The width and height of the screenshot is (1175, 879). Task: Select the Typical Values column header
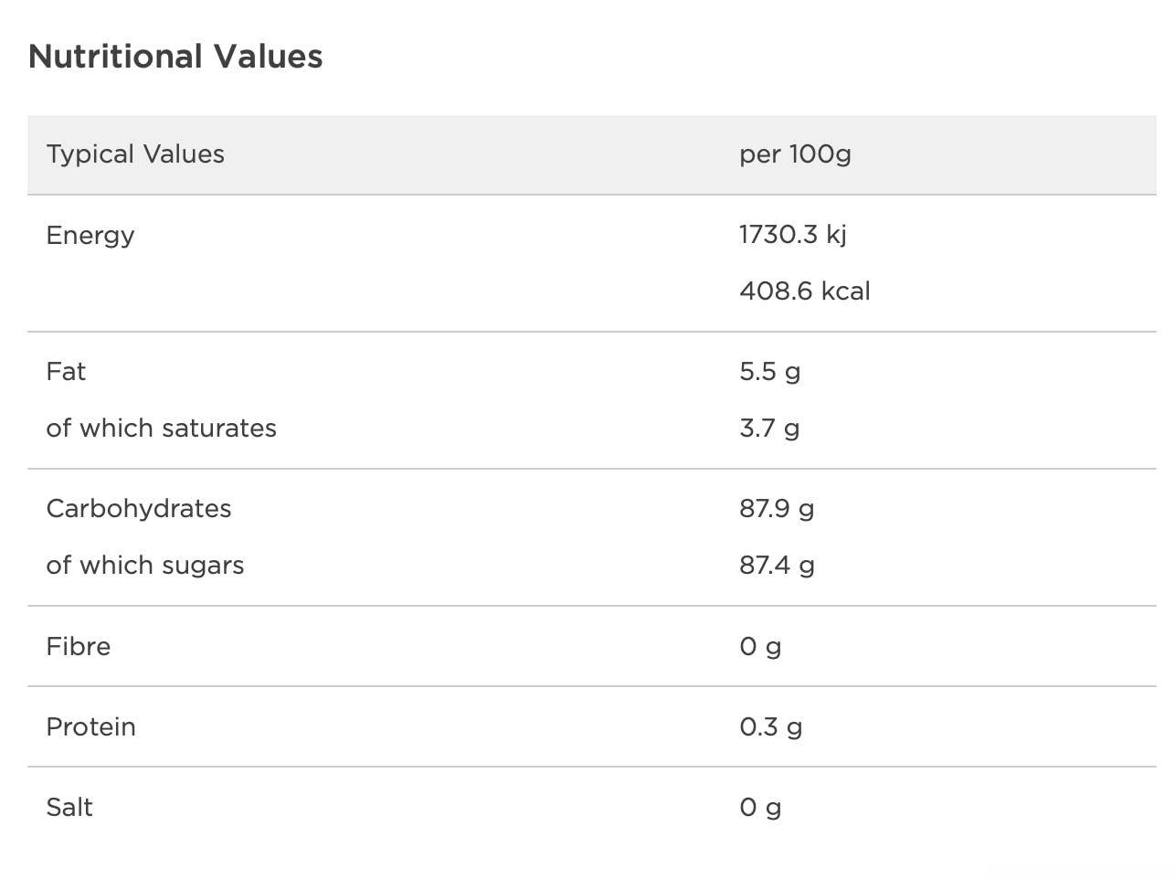(135, 154)
